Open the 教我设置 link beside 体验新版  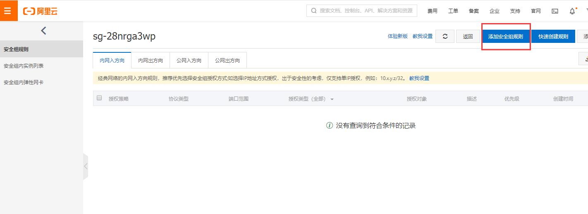click(x=423, y=36)
